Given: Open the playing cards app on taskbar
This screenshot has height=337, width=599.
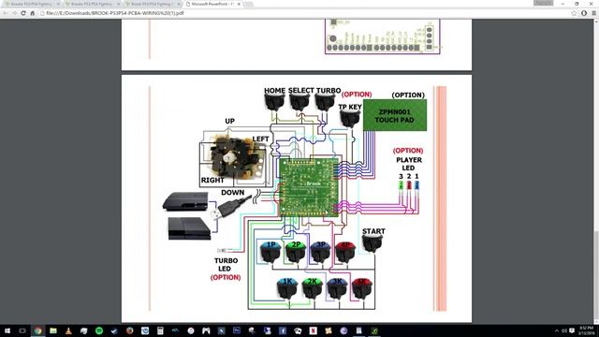Looking at the screenshot, I should pyautogui.click(x=298, y=330).
